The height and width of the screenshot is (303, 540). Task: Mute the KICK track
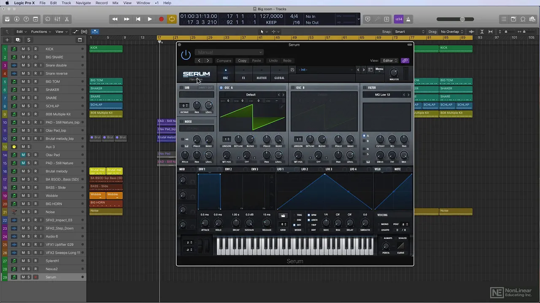(23, 49)
